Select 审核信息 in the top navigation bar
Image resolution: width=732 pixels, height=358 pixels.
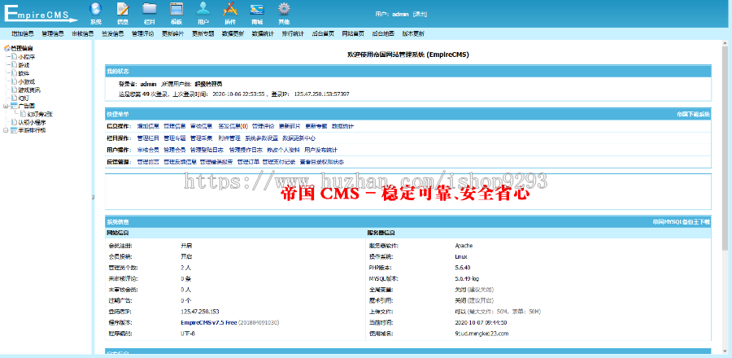click(83, 33)
